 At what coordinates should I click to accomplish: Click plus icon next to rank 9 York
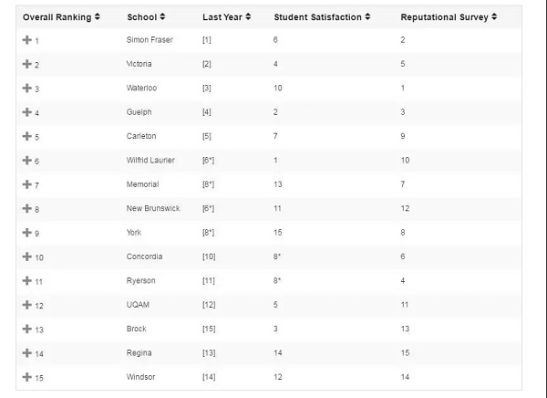coord(26,233)
